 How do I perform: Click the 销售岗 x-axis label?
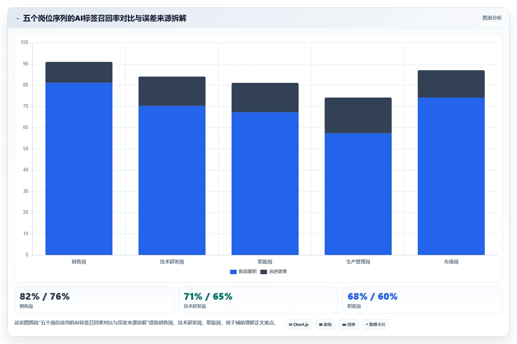pyautogui.click(x=79, y=262)
